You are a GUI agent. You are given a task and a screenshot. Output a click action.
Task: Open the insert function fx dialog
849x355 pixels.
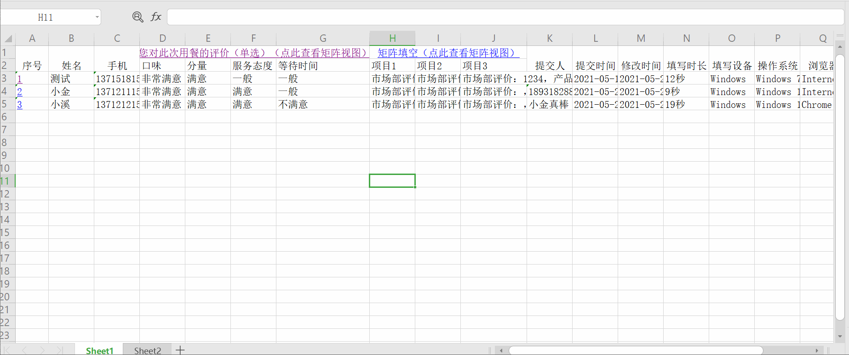click(x=156, y=17)
